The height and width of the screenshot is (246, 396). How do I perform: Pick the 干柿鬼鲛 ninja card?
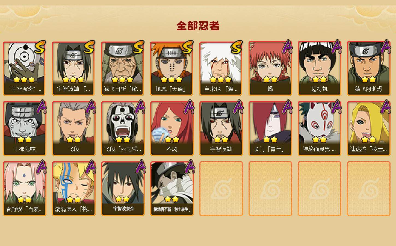[x=24, y=128]
